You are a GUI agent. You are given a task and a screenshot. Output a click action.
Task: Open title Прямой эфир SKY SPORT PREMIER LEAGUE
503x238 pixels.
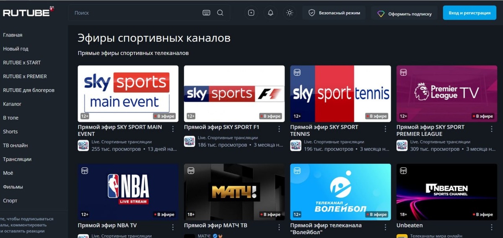[430, 131]
